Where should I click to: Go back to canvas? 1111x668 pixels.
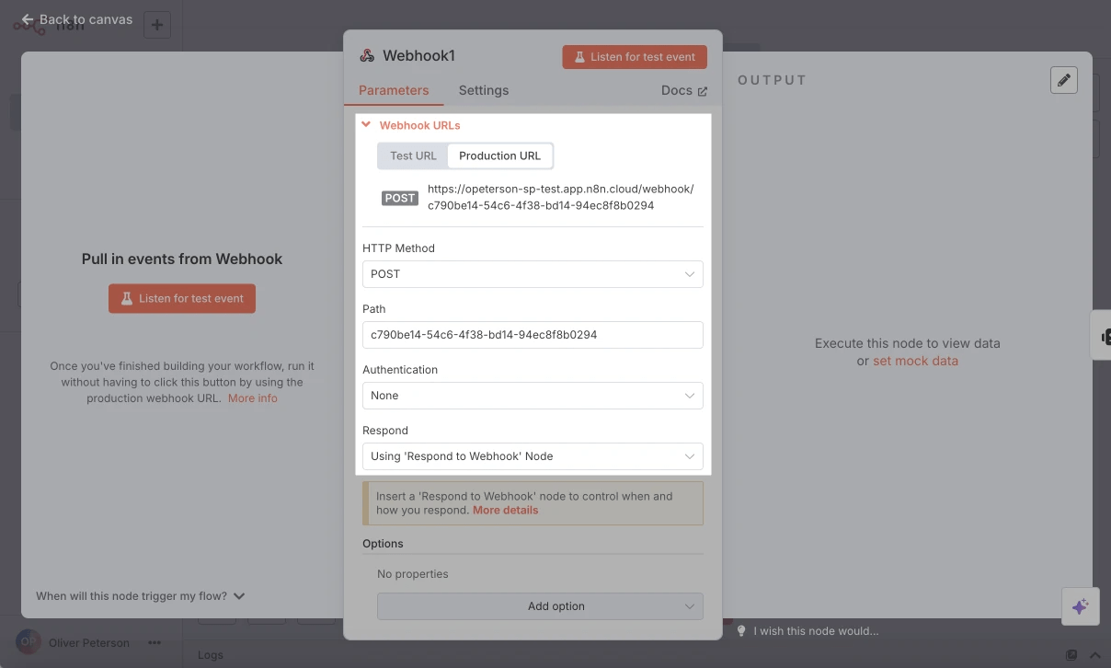[77, 18]
